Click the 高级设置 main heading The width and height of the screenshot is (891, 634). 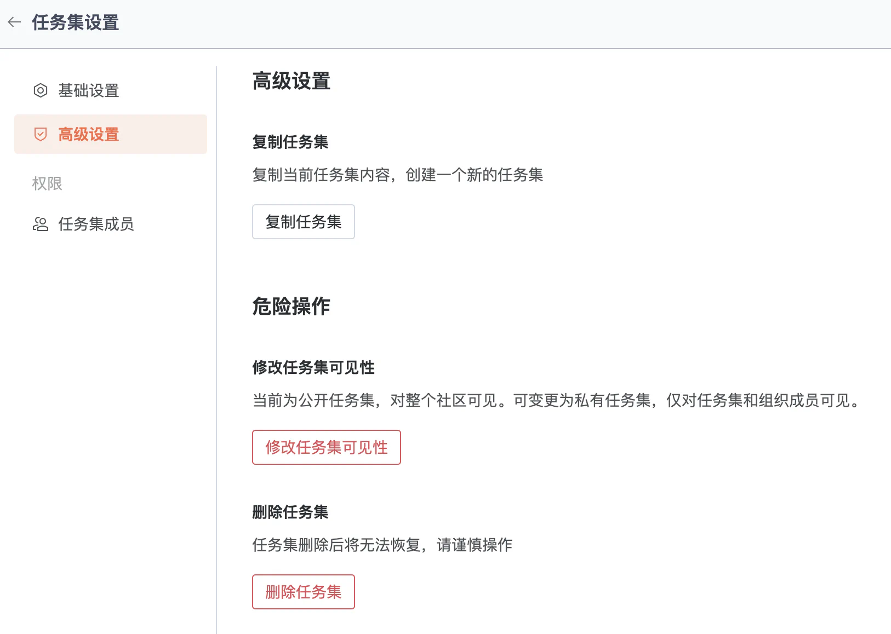[x=291, y=81]
